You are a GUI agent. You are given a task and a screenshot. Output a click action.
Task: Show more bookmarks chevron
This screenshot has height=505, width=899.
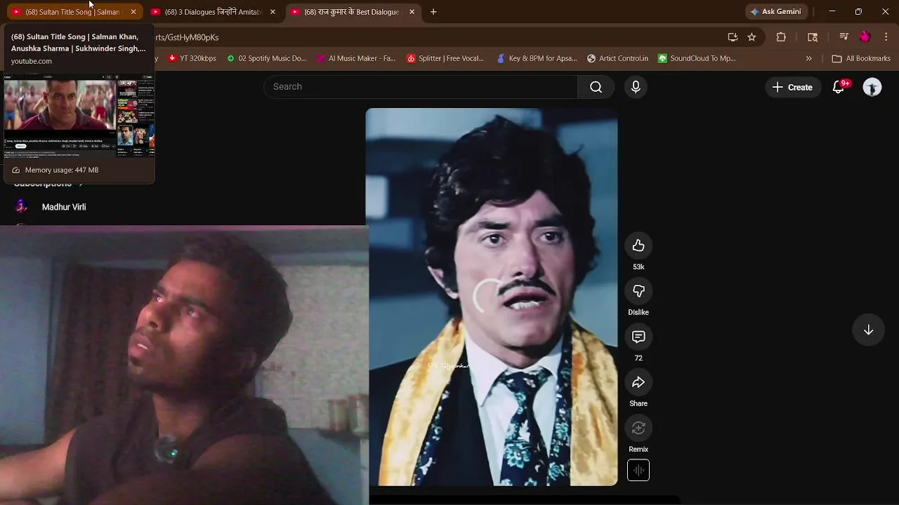(x=809, y=58)
